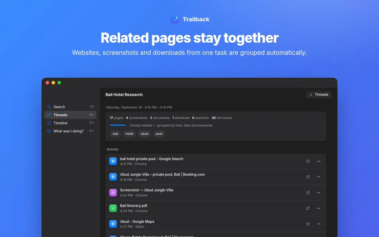
Task: Click the 'pool' keyword tag
Action: pyautogui.click(x=159, y=134)
